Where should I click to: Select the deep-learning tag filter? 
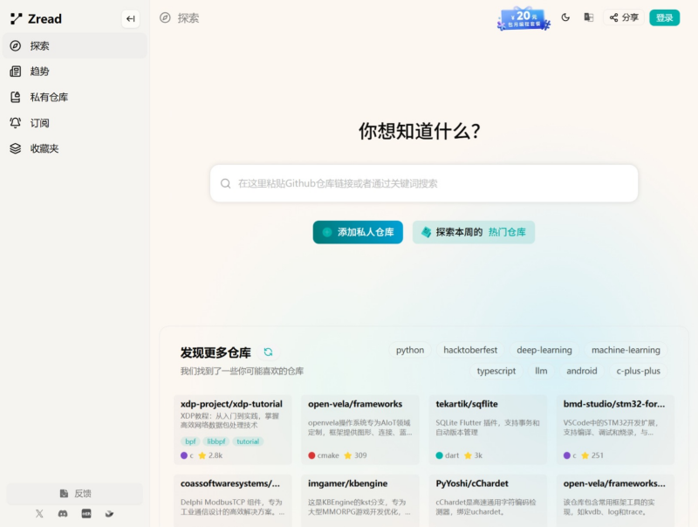(544, 350)
